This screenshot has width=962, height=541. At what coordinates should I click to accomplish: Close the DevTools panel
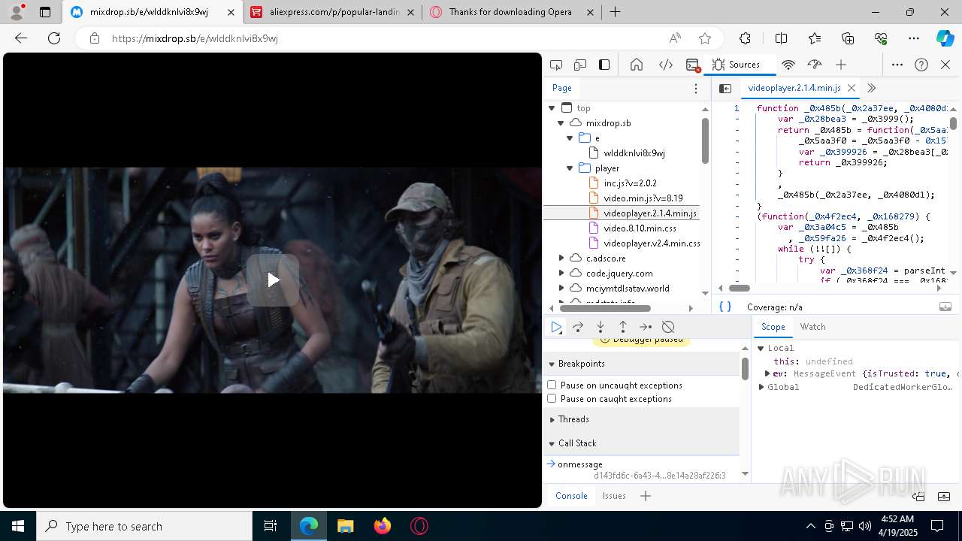point(945,65)
